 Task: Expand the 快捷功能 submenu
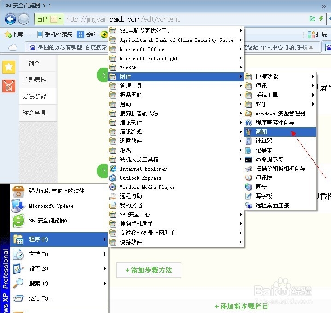pos(280,77)
